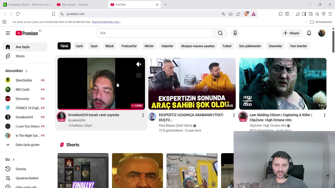Open the notifications bell
The image size is (335, 188).
(x=309, y=33)
